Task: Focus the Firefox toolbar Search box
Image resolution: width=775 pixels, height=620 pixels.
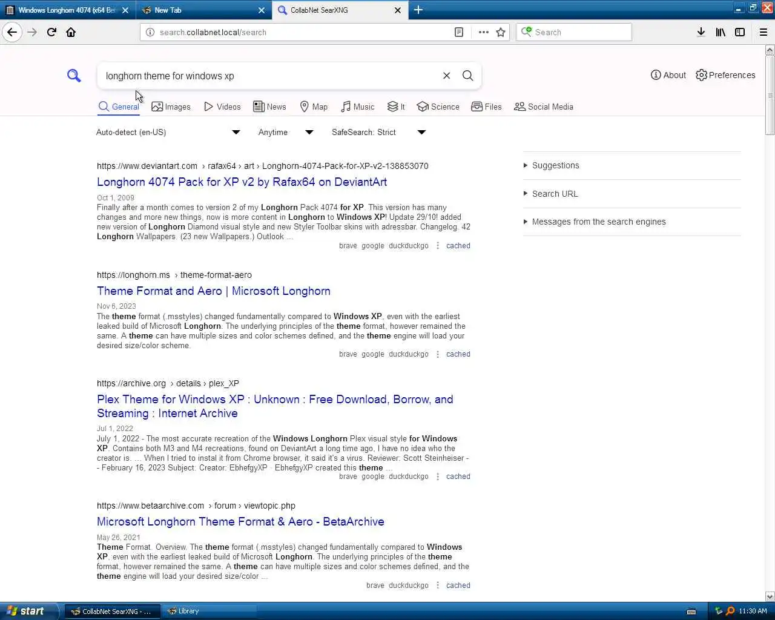Action: click(x=574, y=32)
